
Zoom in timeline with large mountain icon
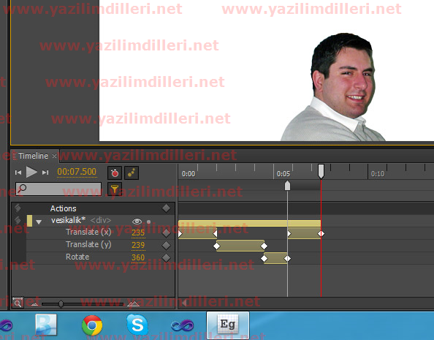click(x=134, y=303)
